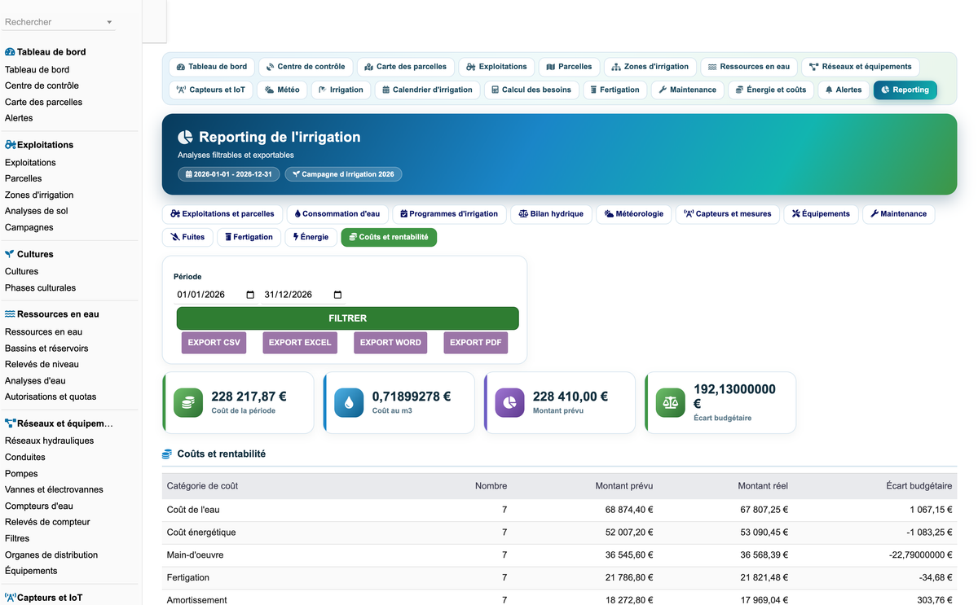The height and width of the screenshot is (605, 978).
Task: Select the Bilan hydrique report tab
Action: [551, 214]
